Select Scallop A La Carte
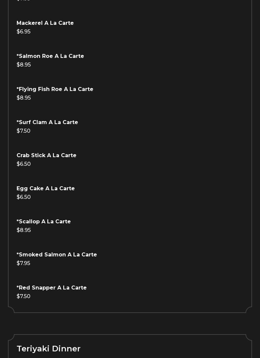This screenshot has height=358, width=260. [44, 222]
